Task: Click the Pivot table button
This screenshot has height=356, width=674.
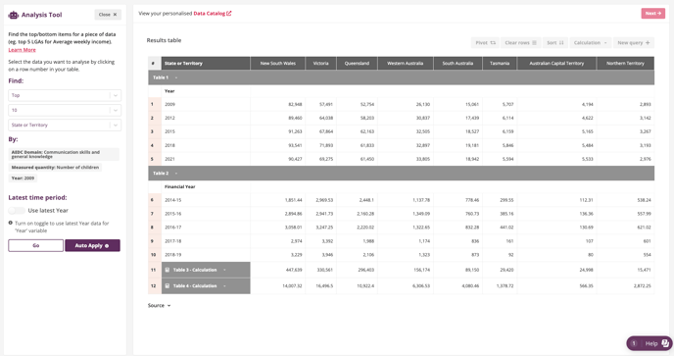Action: click(485, 42)
